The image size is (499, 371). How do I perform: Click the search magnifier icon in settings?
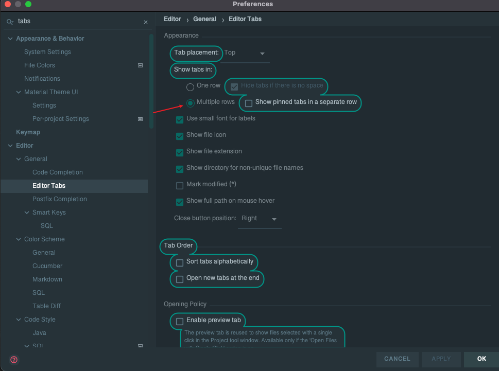[x=10, y=22]
